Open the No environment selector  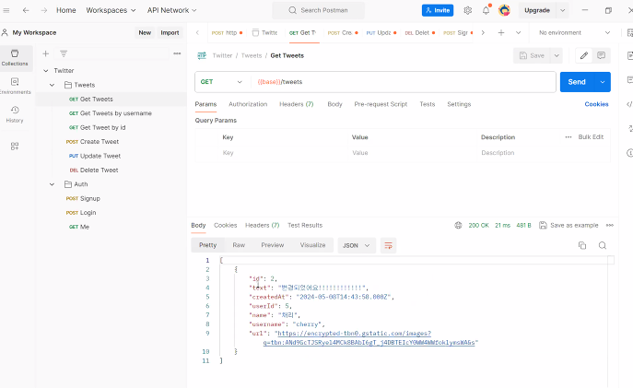click(x=574, y=32)
